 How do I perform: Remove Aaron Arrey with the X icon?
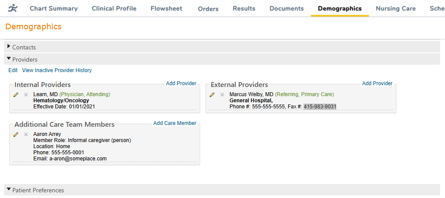pos(26,134)
